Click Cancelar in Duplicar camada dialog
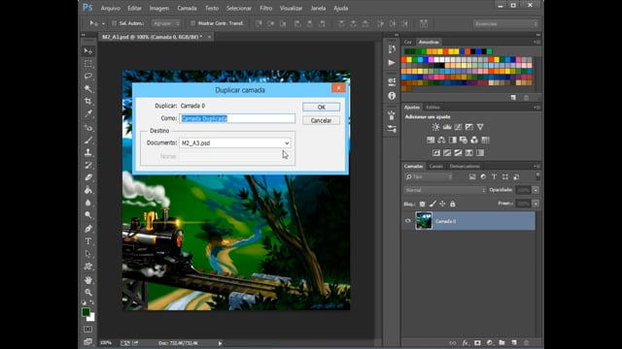Viewport: 622px width, 349px height. 321,120
